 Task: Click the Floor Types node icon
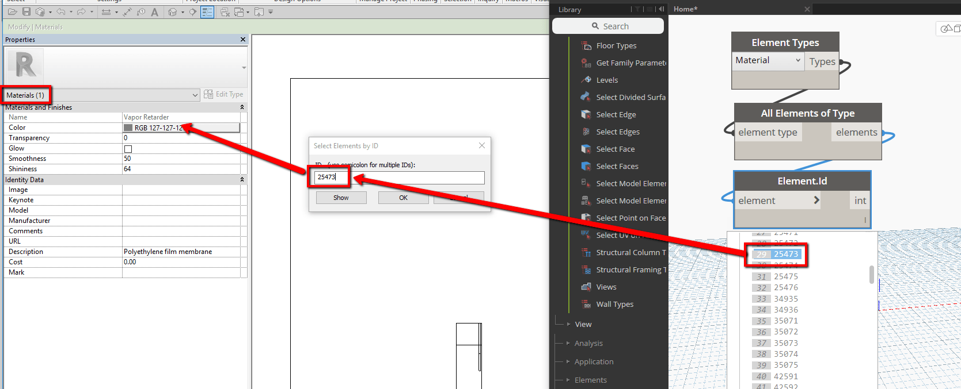(586, 45)
